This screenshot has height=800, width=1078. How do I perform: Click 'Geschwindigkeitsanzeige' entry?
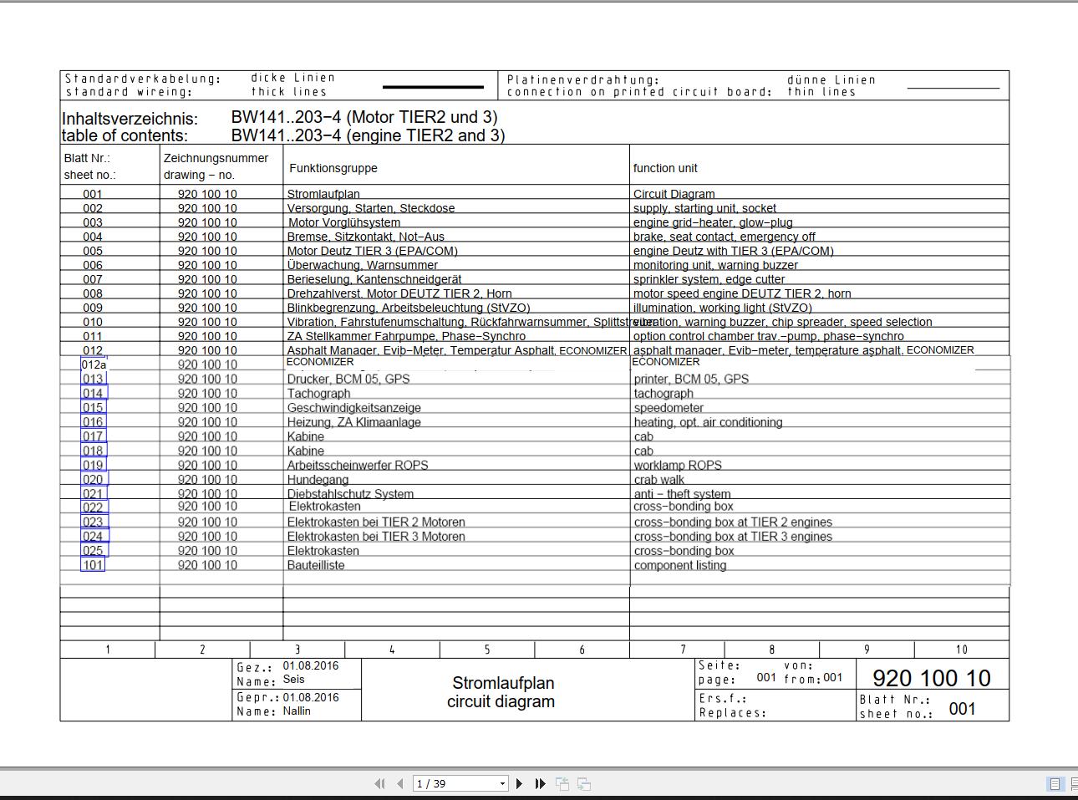click(x=354, y=408)
